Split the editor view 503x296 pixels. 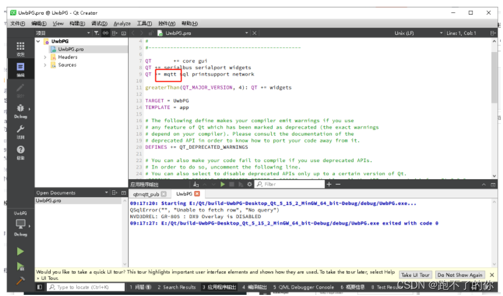click(x=493, y=33)
